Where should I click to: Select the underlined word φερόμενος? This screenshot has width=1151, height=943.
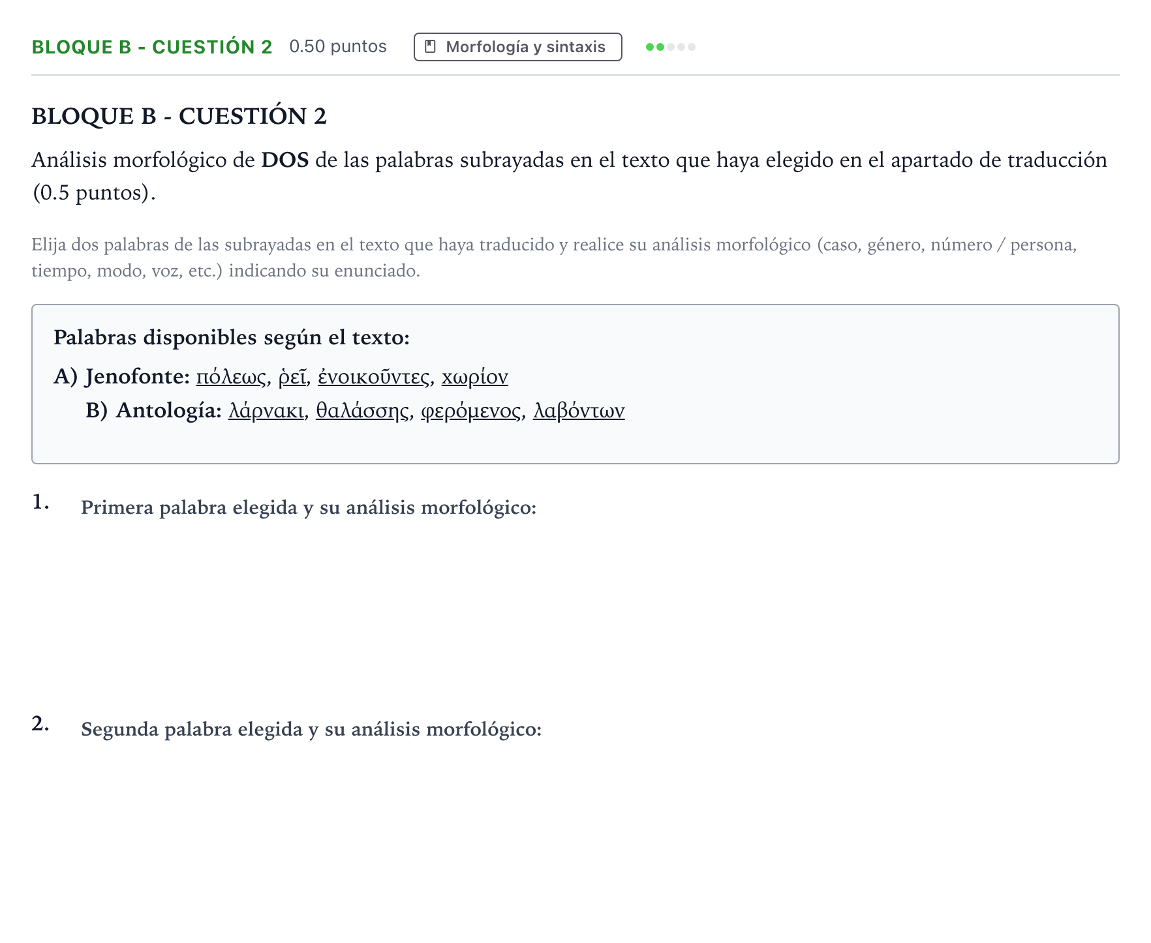coord(471,411)
